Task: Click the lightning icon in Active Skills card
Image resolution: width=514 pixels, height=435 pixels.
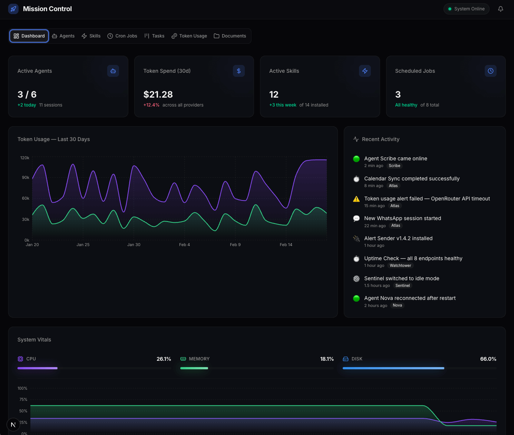Action: tap(365, 71)
